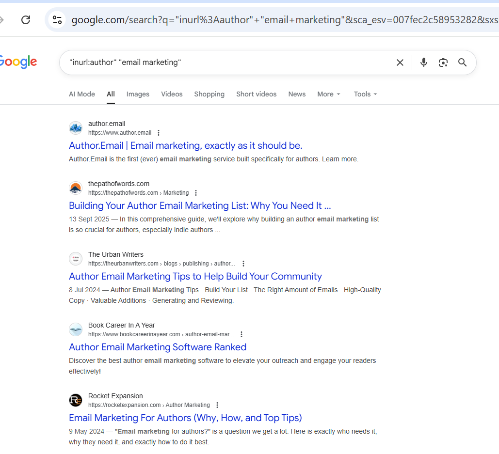The height and width of the screenshot is (454, 499).
Task: Switch to the Images tab
Action: tap(138, 94)
